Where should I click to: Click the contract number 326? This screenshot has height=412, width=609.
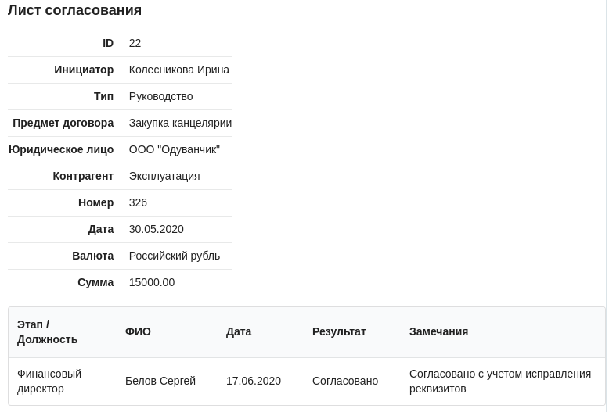[x=138, y=202]
